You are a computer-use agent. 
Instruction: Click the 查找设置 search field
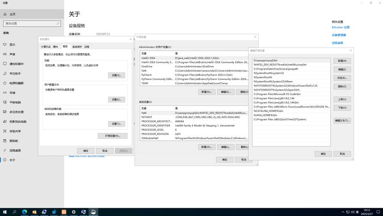click(x=32, y=23)
